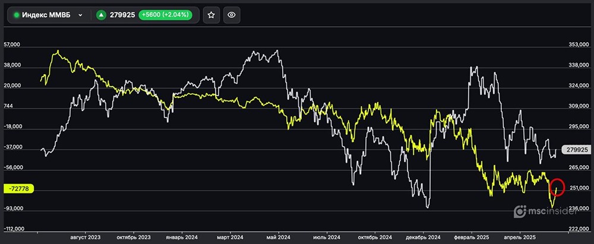
Task: Click the июль 2024 time axis label
Action: (327, 237)
